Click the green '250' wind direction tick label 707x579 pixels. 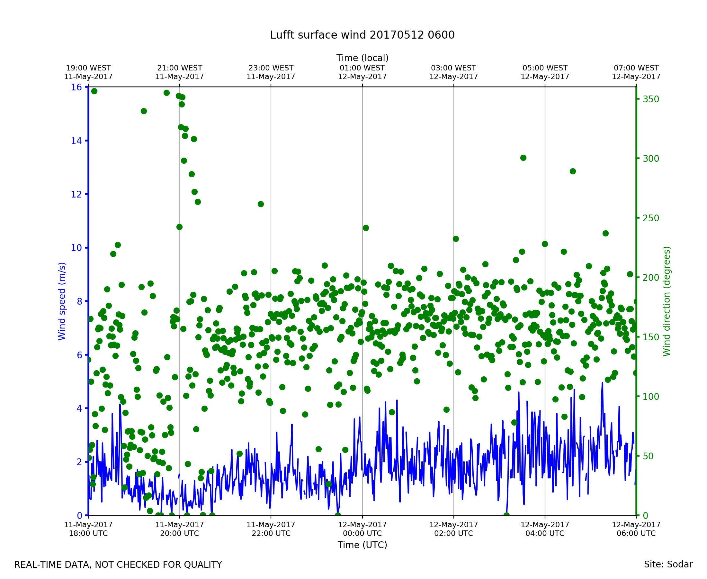click(x=651, y=218)
